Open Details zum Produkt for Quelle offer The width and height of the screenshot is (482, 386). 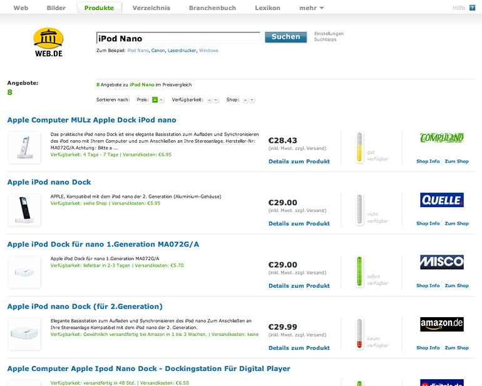click(299, 223)
